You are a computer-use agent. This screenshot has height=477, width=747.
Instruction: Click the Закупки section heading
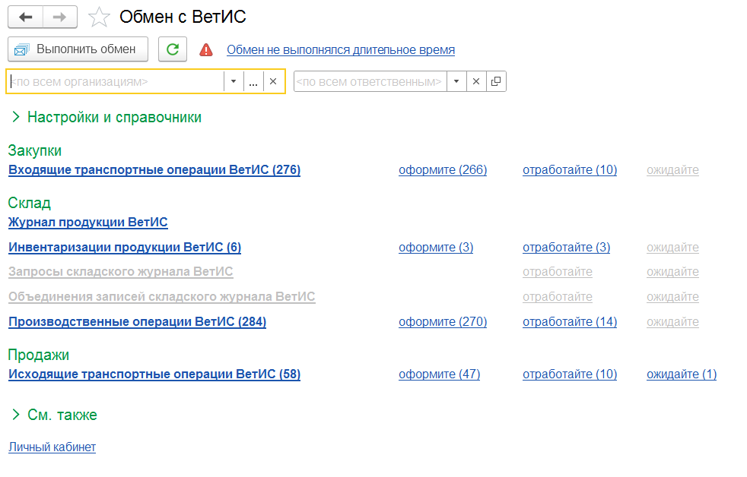coord(35,150)
